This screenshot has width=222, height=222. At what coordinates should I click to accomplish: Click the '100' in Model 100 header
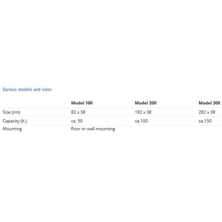point(89,103)
